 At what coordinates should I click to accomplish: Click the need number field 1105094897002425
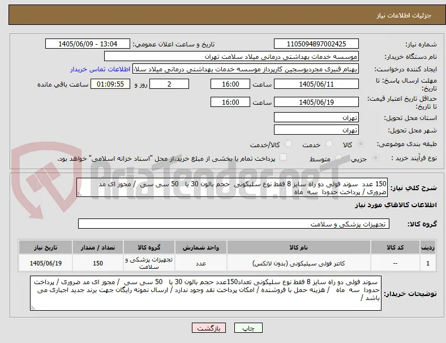tap(316, 44)
